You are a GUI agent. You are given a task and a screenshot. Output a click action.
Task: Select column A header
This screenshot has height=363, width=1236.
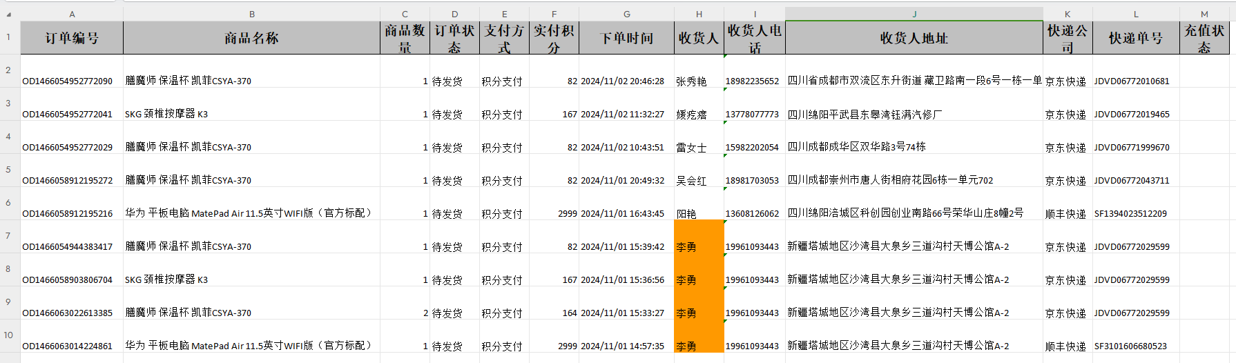[72, 14]
